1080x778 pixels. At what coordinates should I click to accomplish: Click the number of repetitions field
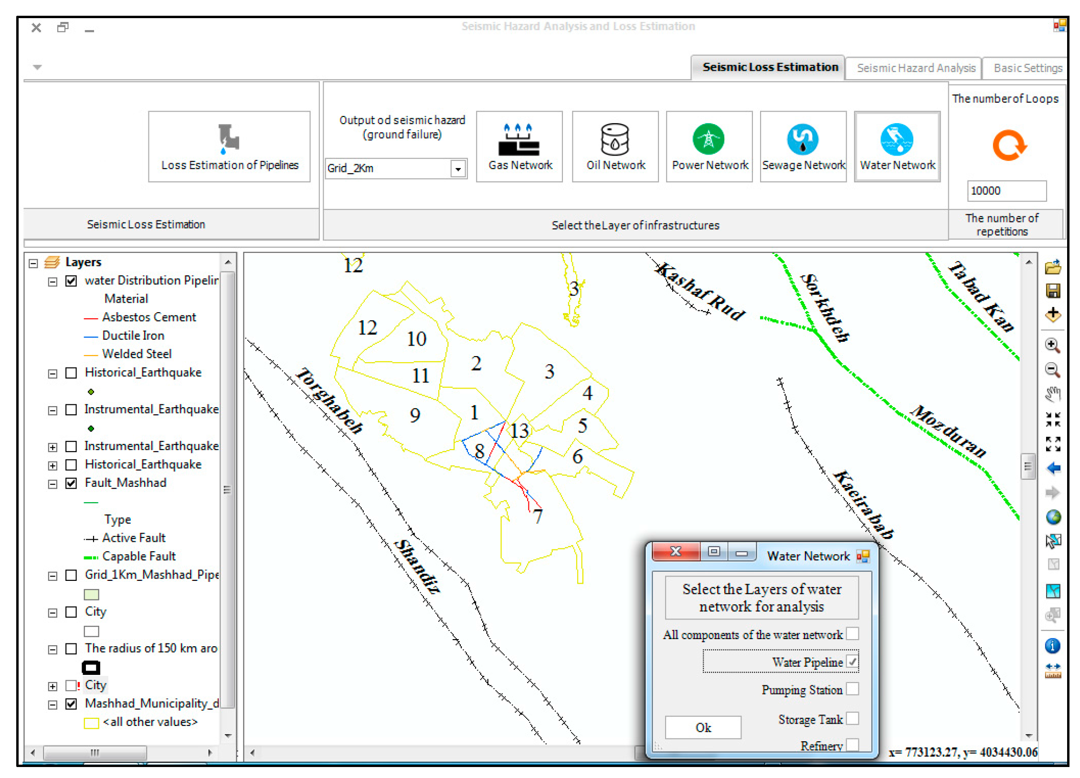click(x=1006, y=190)
